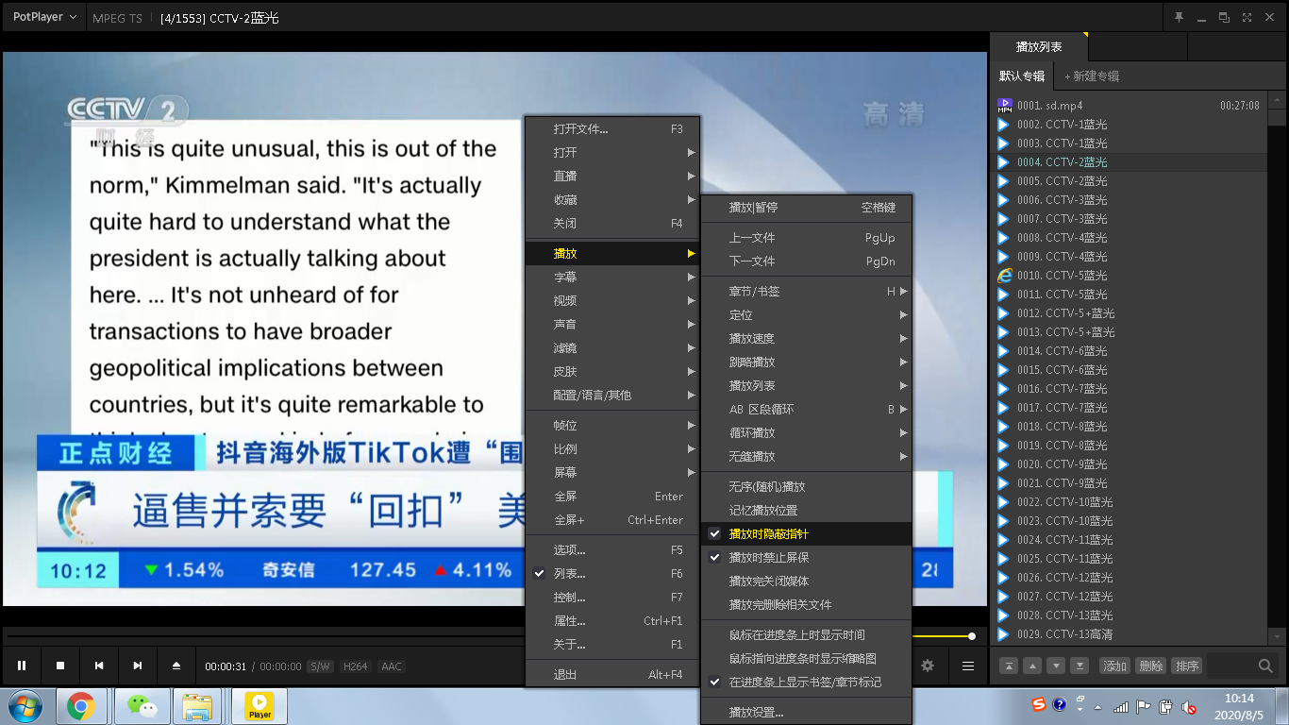This screenshot has height=725, width=1289.
Task: Expand the 滤镜 submenu
Action: pyautogui.click(x=612, y=348)
